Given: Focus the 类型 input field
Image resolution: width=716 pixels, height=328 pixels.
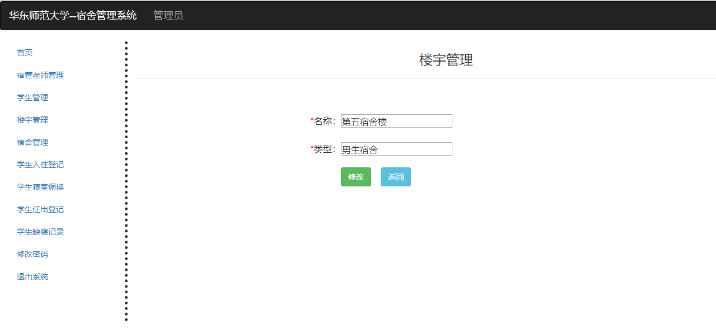Looking at the screenshot, I should click(396, 149).
